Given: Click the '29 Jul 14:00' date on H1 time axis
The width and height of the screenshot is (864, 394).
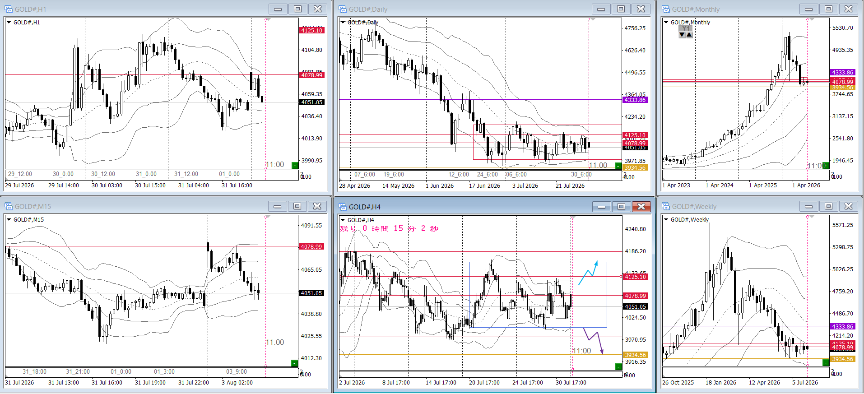Looking at the screenshot, I should pyautogui.click(x=63, y=185).
